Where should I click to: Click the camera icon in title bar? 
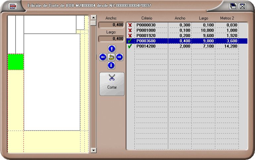pyautogui.click(x=13, y=6)
